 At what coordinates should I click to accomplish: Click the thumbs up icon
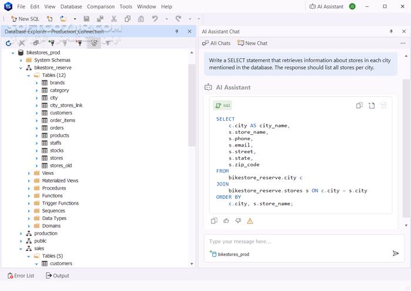226,221
